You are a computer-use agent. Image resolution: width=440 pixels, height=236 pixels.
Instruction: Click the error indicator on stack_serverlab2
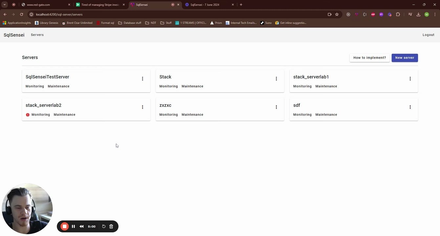[28, 114]
